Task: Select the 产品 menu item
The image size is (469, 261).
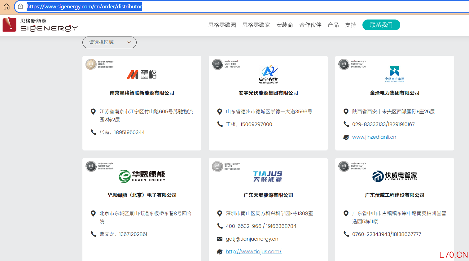Action: 333,25
